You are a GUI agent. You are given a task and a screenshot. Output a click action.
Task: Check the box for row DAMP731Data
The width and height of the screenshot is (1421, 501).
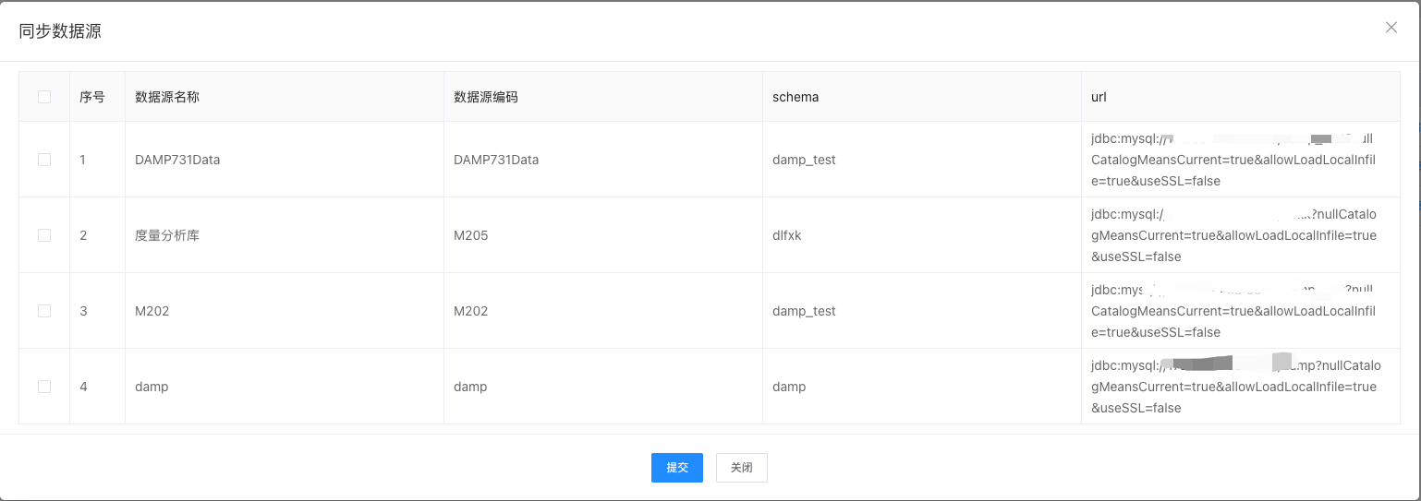[x=44, y=160]
